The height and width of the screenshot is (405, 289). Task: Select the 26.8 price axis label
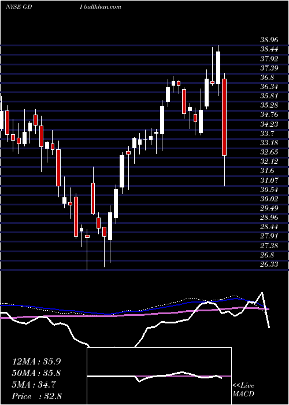[267, 255]
